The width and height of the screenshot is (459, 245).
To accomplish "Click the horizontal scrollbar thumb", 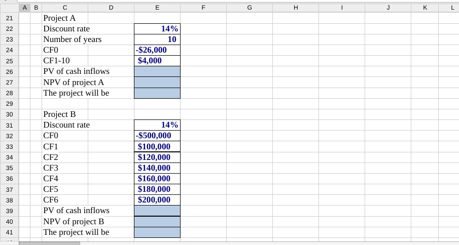I will point(49,243).
